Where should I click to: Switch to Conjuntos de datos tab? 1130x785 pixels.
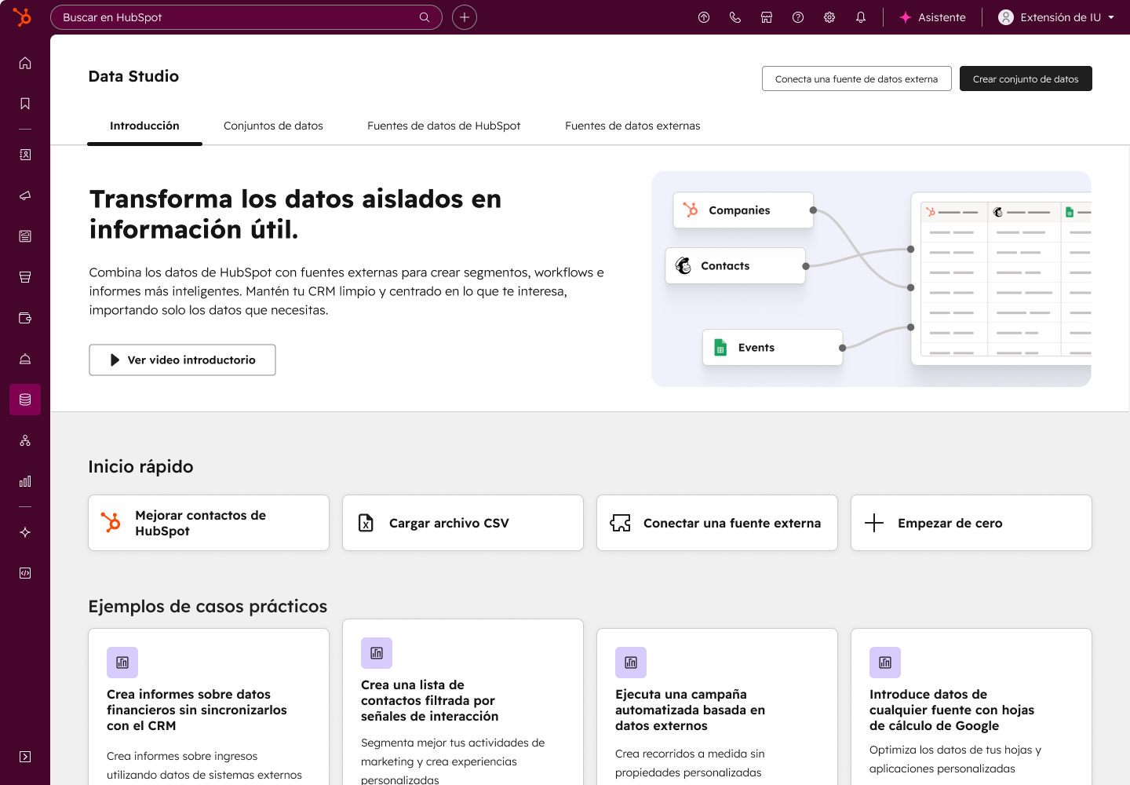(x=273, y=126)
